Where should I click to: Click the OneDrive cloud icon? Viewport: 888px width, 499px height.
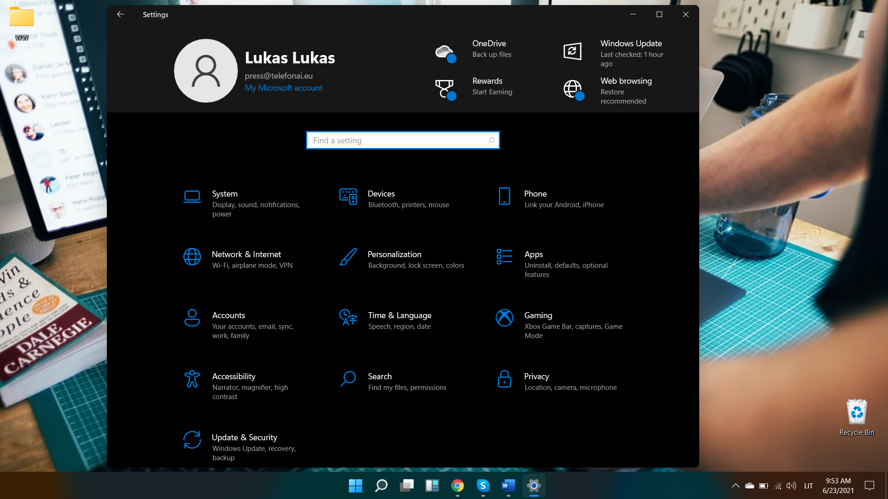coord(446,53)
